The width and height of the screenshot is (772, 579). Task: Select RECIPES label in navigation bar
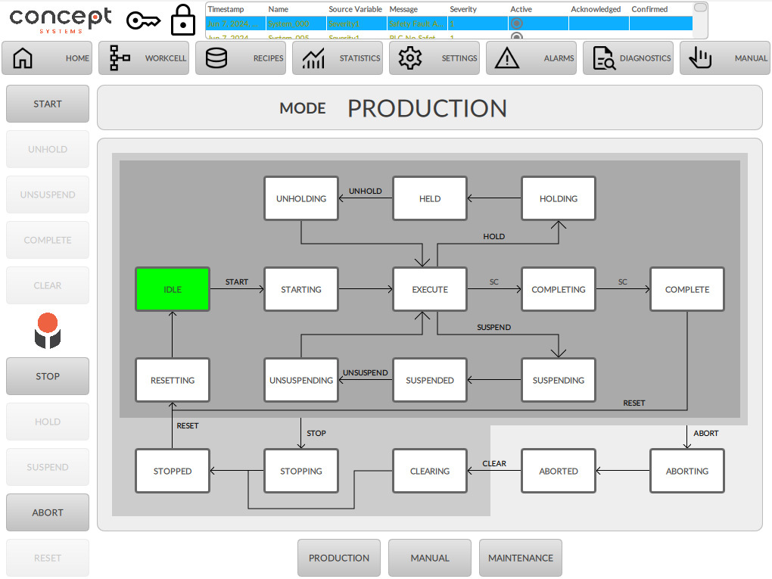[269, 58]
